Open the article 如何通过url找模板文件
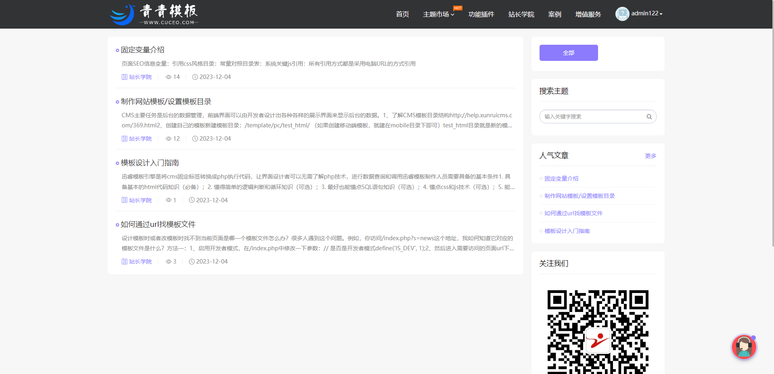 (x=157, y=224)
